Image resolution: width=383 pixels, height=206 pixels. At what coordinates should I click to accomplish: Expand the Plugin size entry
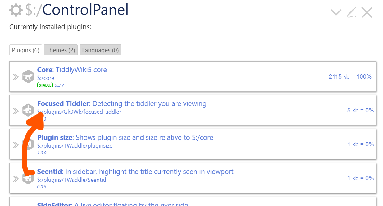pyautogui.click(x=16, y=144)
